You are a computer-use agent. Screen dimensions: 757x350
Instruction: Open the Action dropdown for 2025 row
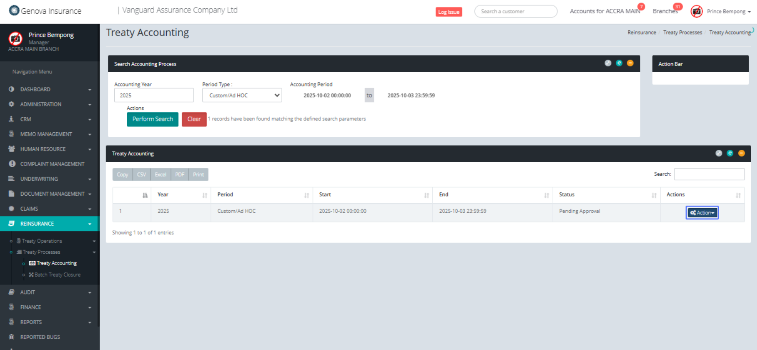702,213
